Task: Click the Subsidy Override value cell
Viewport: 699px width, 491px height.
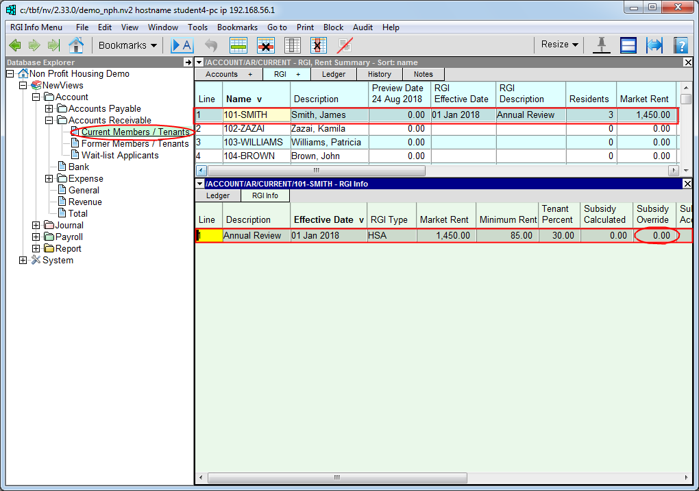Action: [656, 236]
